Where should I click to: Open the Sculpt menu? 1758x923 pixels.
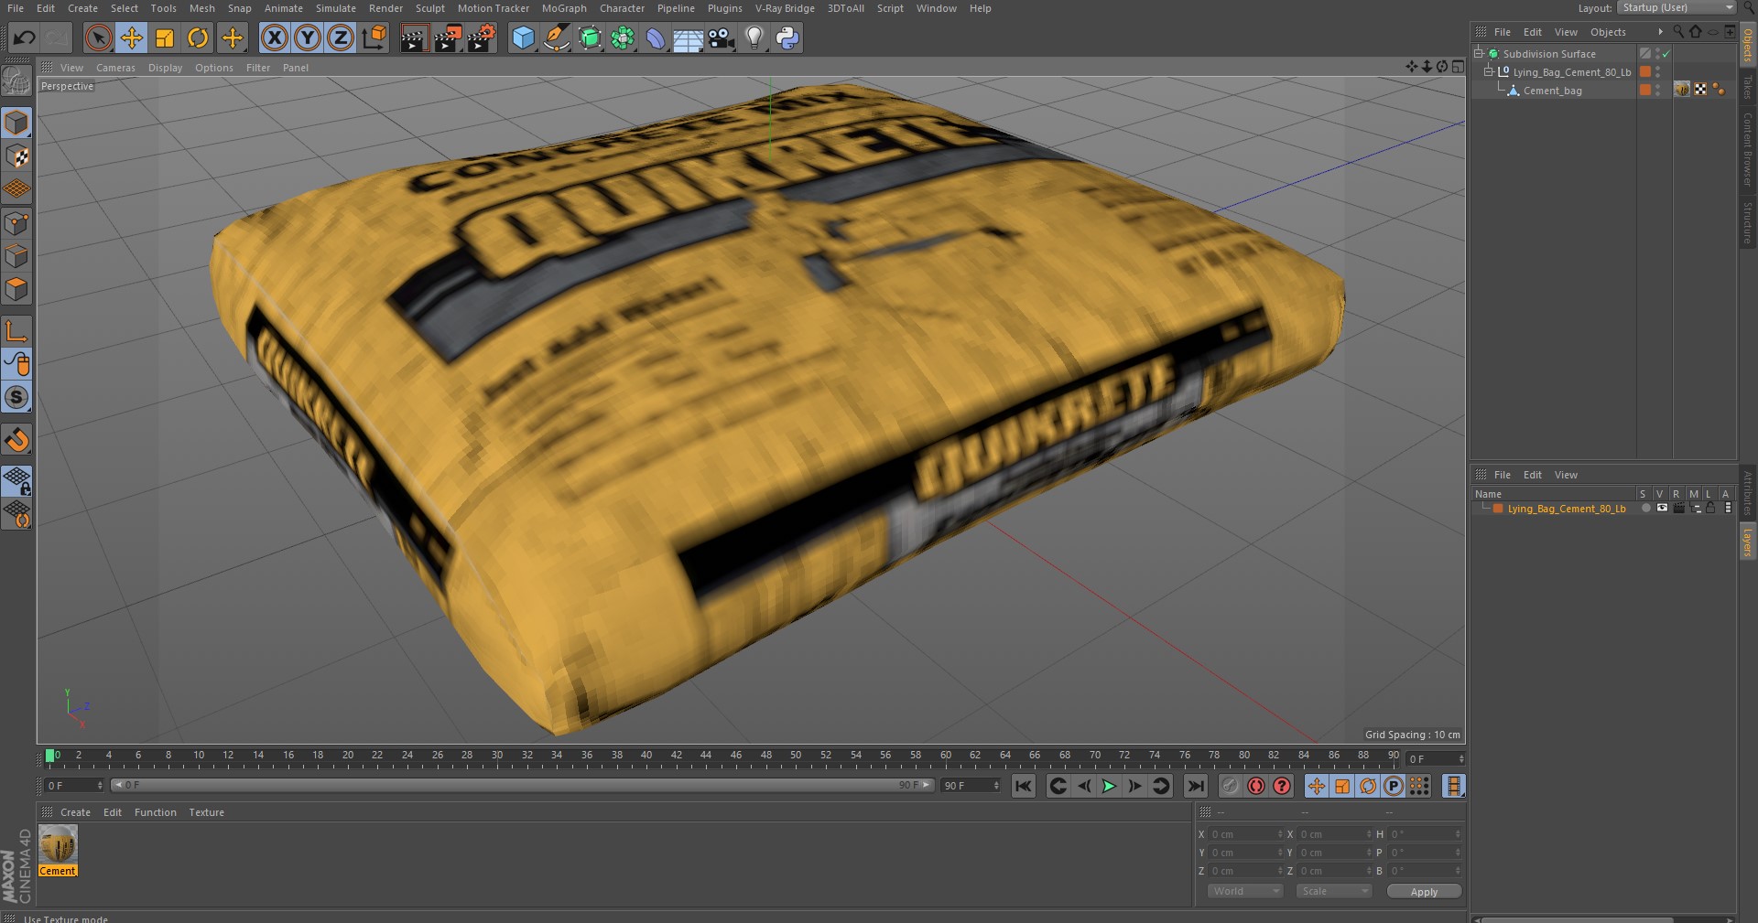coord(429,8)
